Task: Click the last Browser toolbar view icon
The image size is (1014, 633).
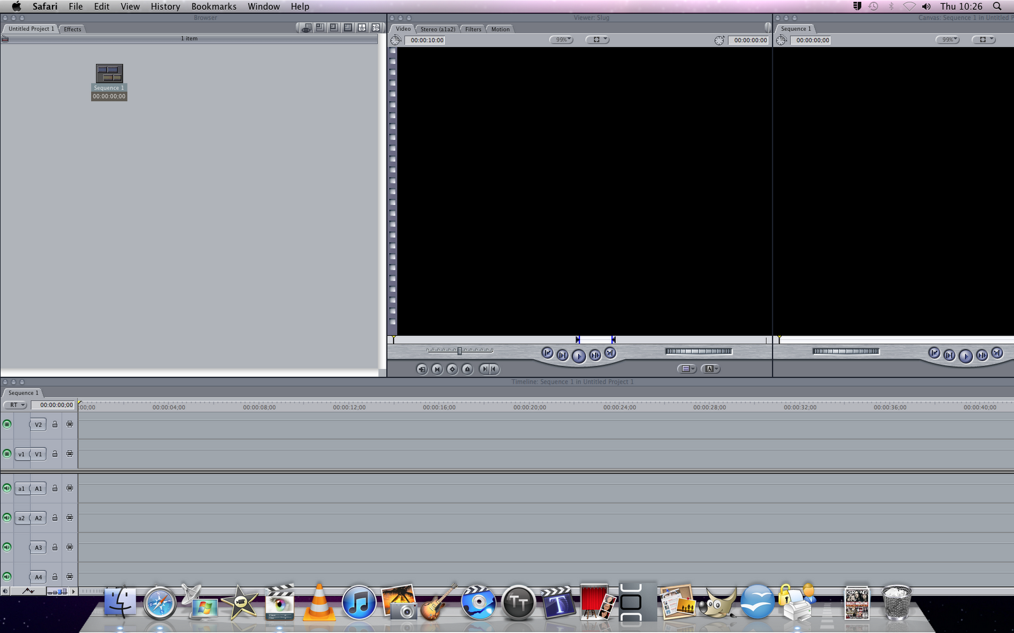Action: point(376,28)
